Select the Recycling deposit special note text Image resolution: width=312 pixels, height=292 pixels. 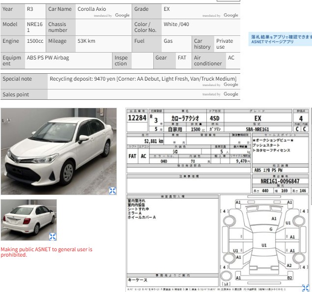tap(143, 79)
